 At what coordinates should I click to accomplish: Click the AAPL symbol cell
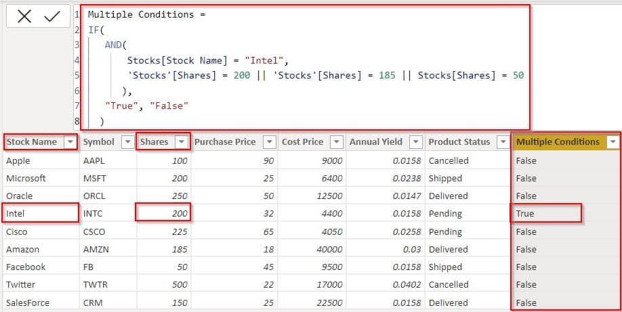pos(108,160)
